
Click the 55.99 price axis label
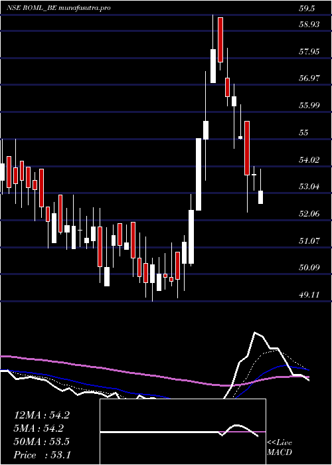point(309,105)
